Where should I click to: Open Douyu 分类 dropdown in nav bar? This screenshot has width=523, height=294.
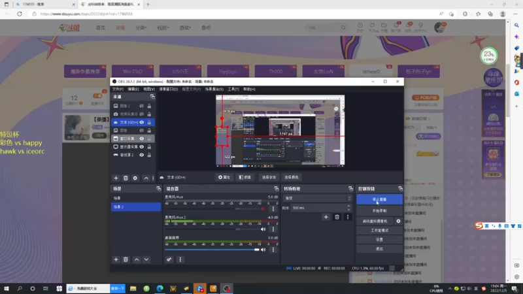tap(141, 27)
